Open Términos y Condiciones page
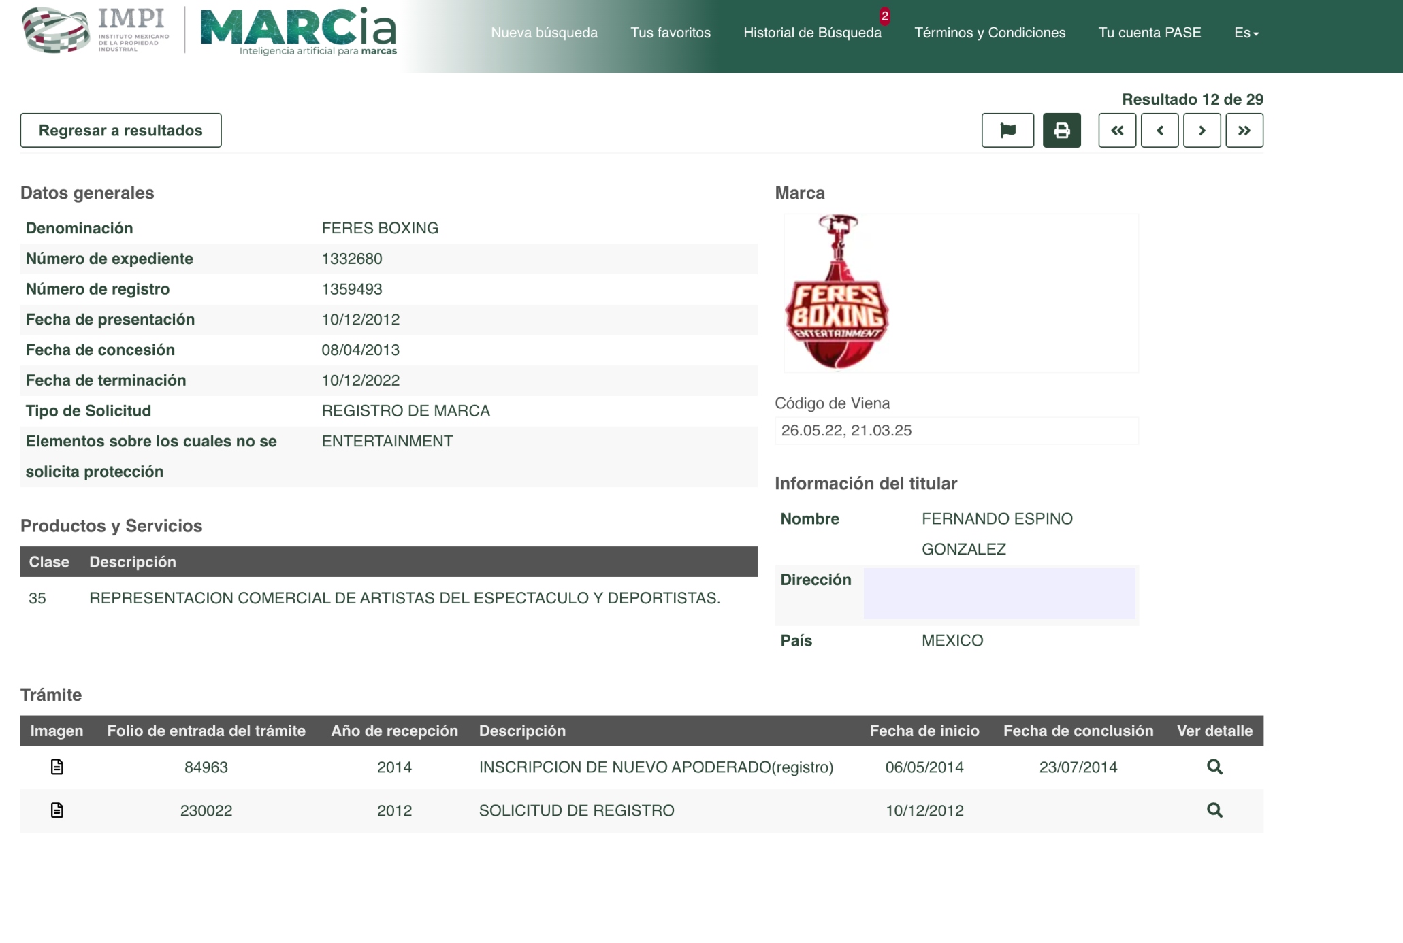Screen dimensions: 1403x943 pyautogui.click(x=989, y=33)
